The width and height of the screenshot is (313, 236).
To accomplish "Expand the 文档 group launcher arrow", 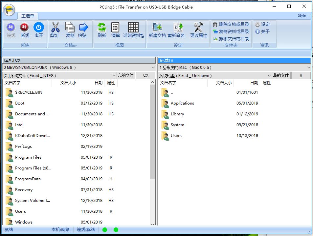I will [75, 46].
